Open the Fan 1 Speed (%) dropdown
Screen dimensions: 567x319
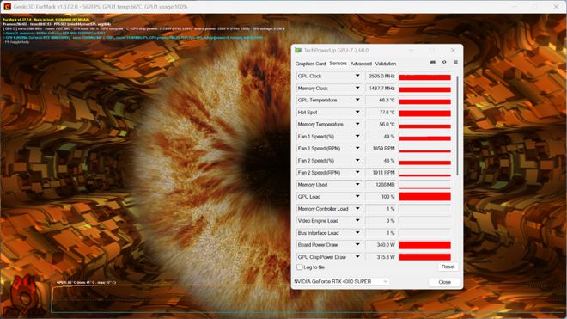pos(357,137)
